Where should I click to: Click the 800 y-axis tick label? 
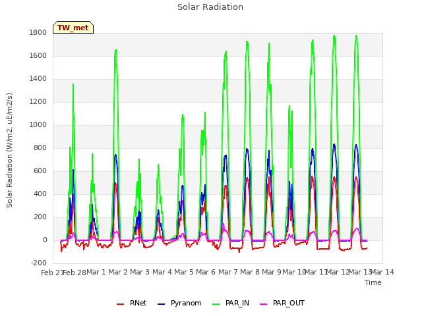click(40, 147)
